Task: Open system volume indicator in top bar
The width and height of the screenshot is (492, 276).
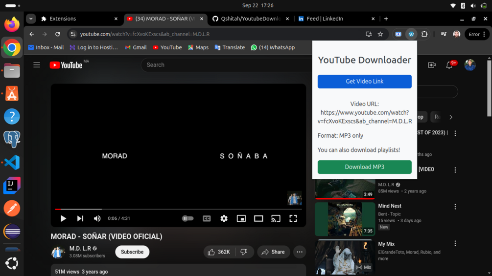Action: tap(473, 6)
